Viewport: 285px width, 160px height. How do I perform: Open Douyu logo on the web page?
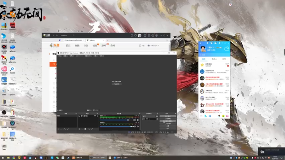tap(55, 46)
